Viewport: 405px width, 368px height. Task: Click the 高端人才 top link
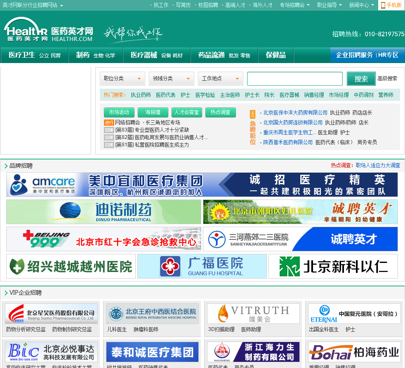pos(235,5)
